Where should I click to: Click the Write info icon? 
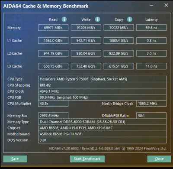point(97,19)
